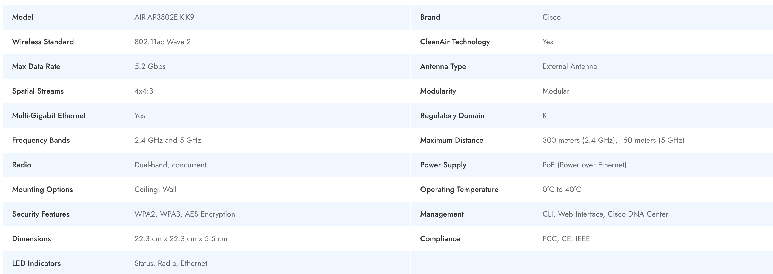Click the PoE (Power over Ethernet) value
The width and height of the screenshot is (773, 274).
[584, 165]
